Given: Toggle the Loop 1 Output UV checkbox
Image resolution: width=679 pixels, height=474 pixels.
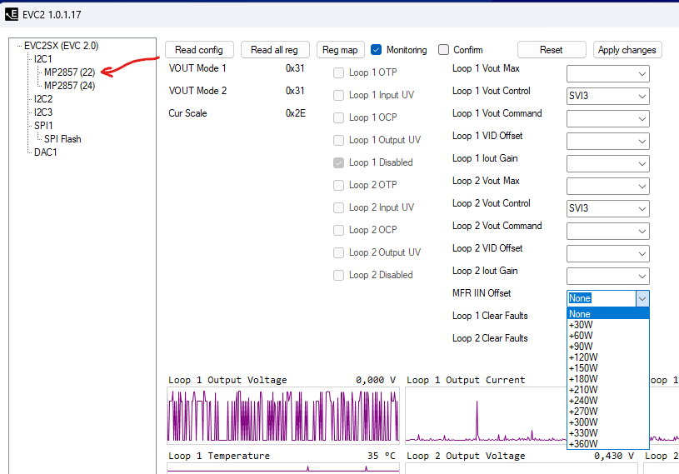Looking at the screenshot, I should click(x=338, y=140).
